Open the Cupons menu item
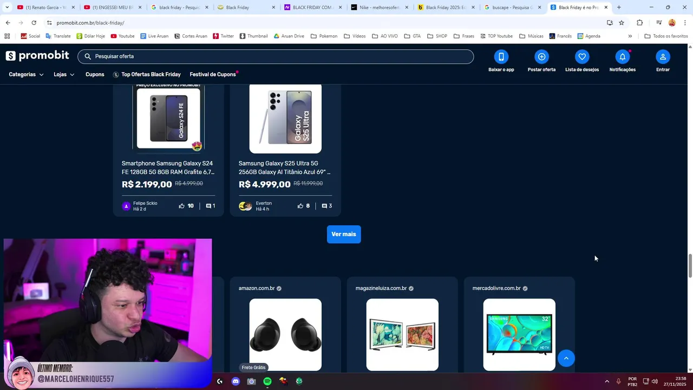 click(95, 75)
